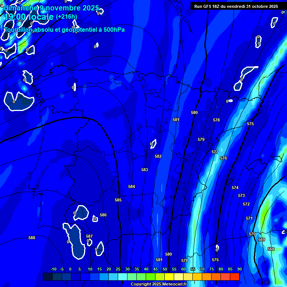This screenshot has height=287, width=287.
Task: Select the 572 contour value
Action: click(x=246, y=204)
